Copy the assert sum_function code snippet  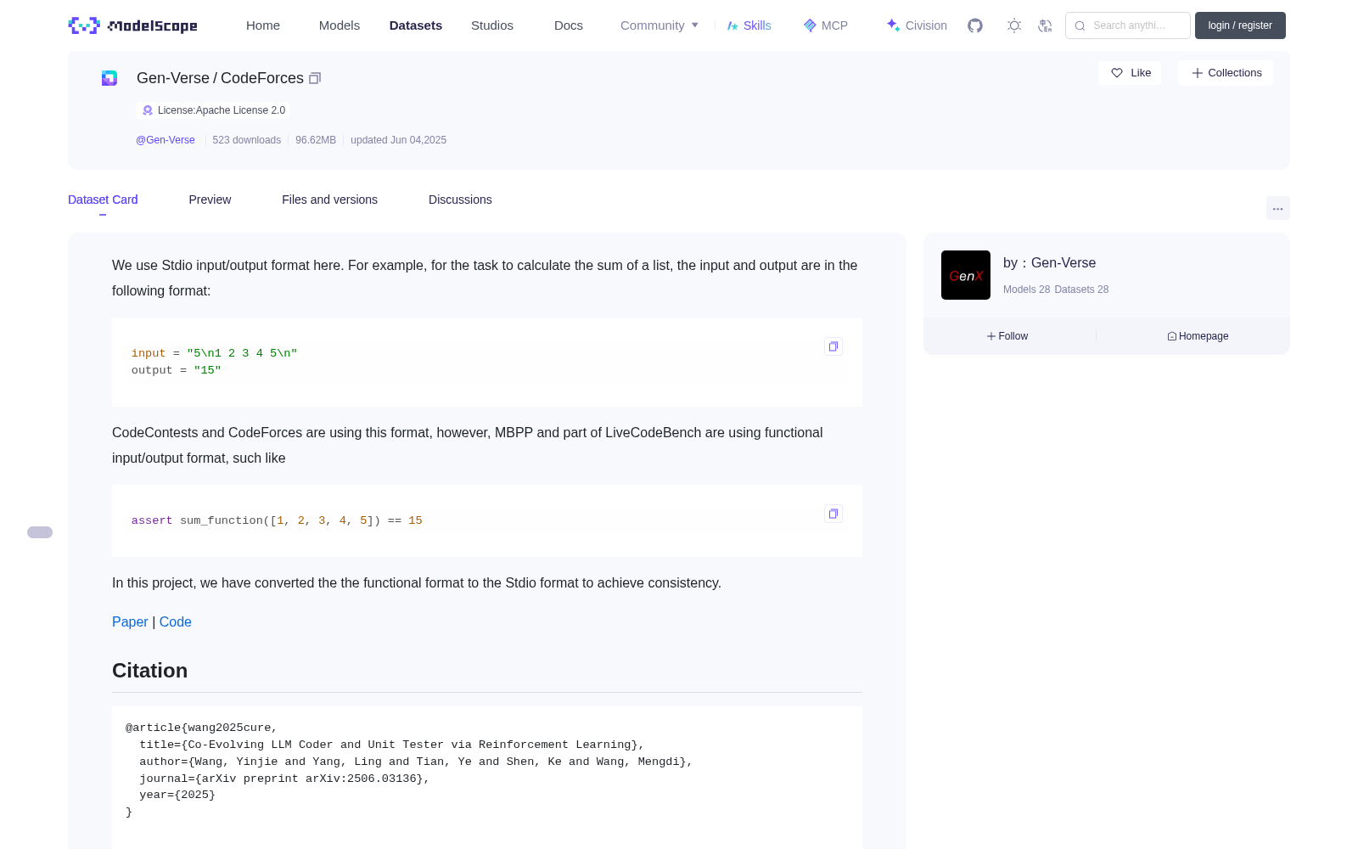pos(833,514)
